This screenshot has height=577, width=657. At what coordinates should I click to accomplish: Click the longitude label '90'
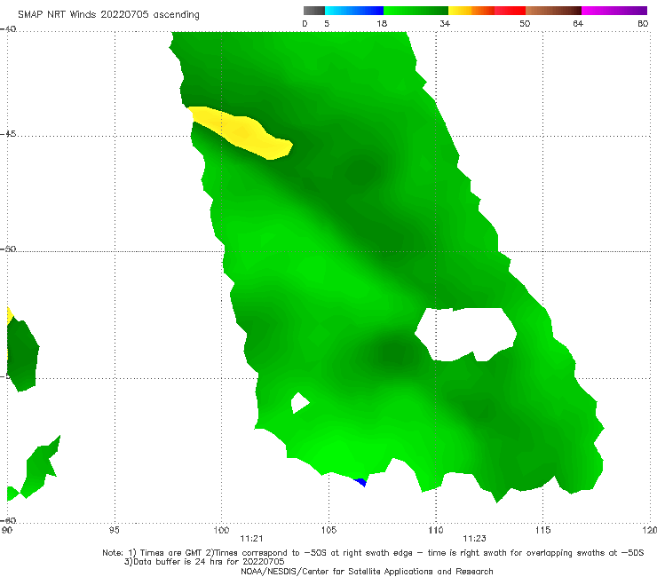(x=6, y=531)
